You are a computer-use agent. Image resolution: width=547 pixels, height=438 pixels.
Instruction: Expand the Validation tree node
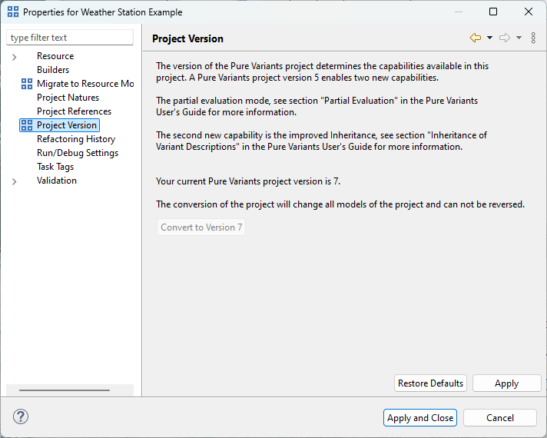point(14,181)
